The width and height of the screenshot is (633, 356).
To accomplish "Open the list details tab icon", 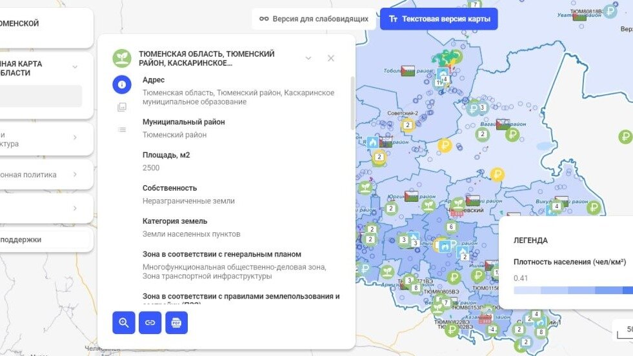I will [x=121, y=130].
